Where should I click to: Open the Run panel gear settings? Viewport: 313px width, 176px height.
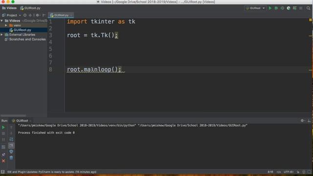302,121
